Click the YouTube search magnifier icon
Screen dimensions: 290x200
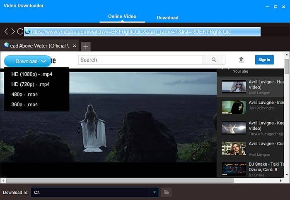point(214,60)
